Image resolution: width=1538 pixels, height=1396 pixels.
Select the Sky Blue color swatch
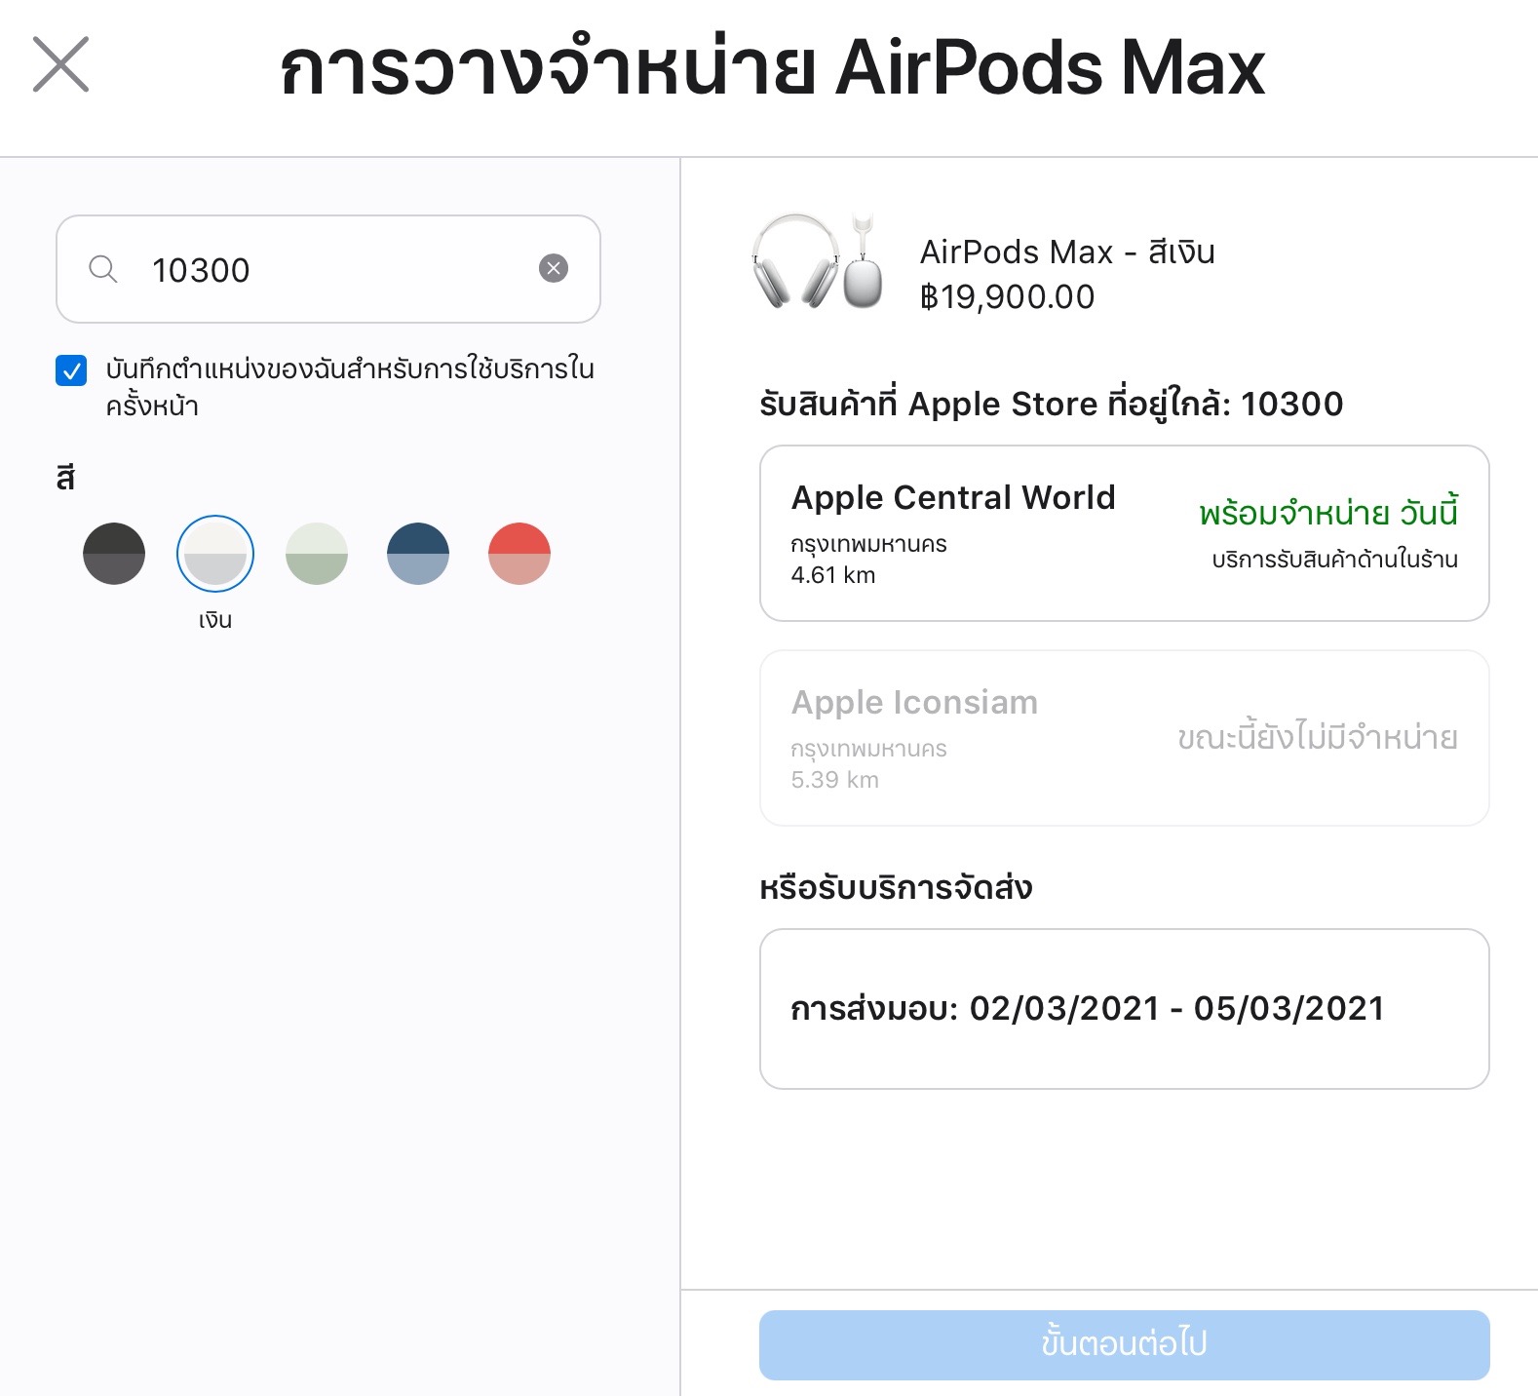[418, 554]
